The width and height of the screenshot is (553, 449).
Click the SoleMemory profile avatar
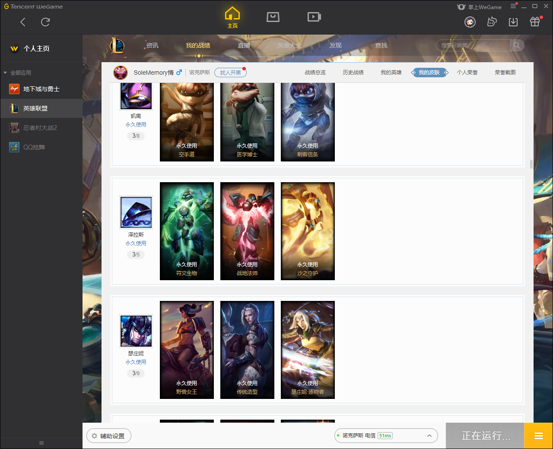pos(121,73)
